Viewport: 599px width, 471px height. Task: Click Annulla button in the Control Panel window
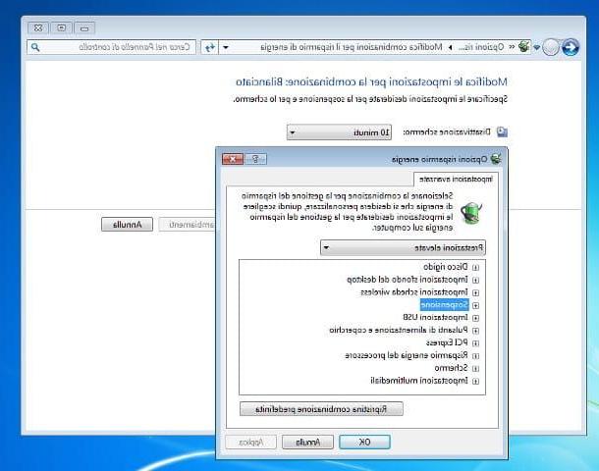[127, 225]
